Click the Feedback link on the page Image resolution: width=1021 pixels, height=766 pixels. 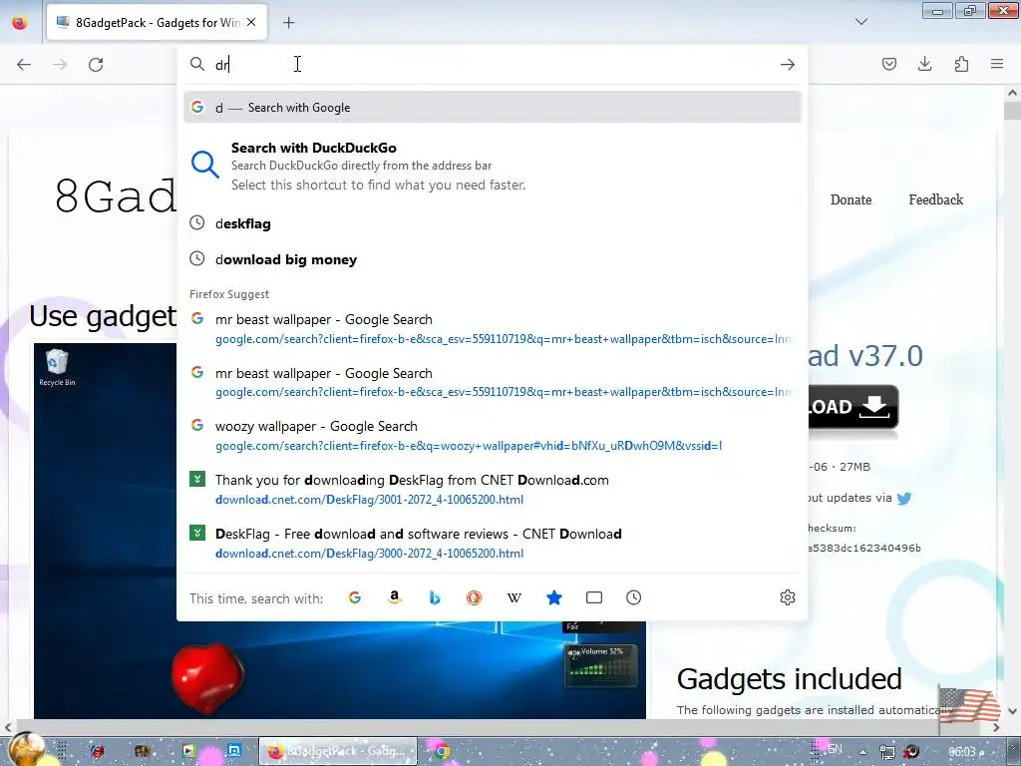point(935,199)
